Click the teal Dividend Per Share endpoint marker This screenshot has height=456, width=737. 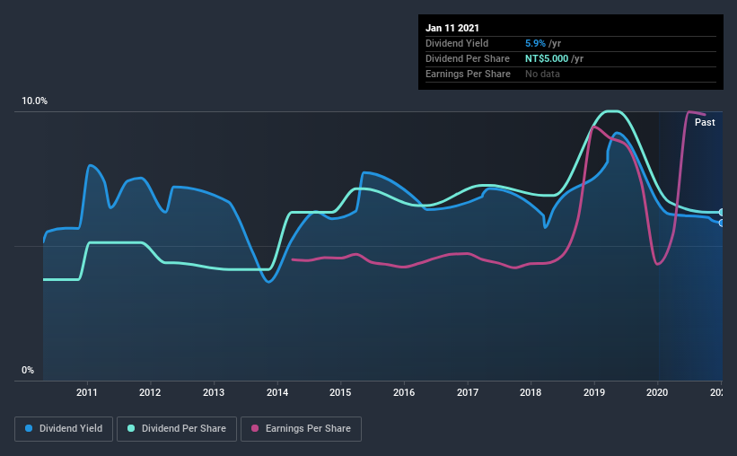721,213
